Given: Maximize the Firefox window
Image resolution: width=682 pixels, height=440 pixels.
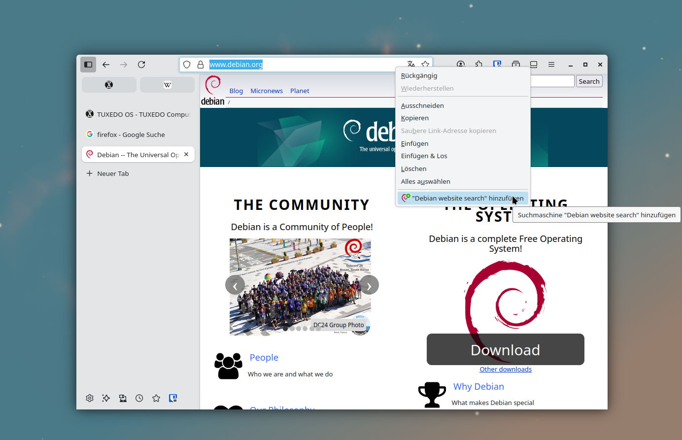Looking at the screenshot, I should 585,65.
